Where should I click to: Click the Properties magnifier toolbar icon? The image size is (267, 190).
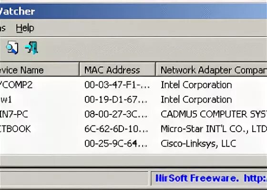pos(12,47)
